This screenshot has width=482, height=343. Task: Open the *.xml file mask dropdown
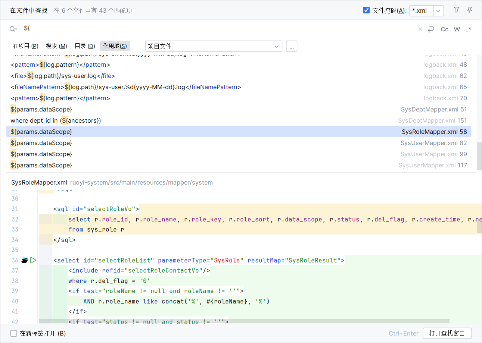click(439, 11)
